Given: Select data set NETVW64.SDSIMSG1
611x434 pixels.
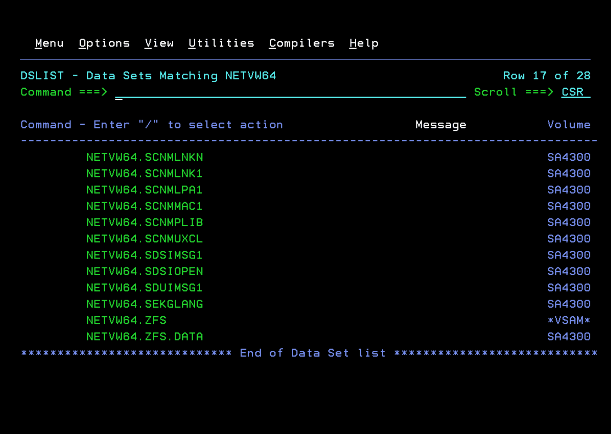Looking at the screenshot, I should click(x=144, y=255).
